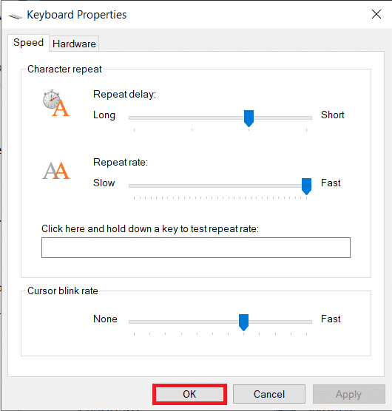This screenshot has width=392, height=411.
Task: Click the Cancel button
Action: (269, 394)
